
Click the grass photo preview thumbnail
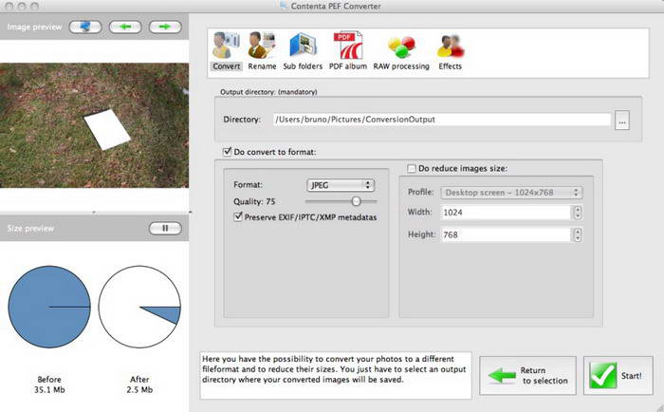(x=94, y=125)
